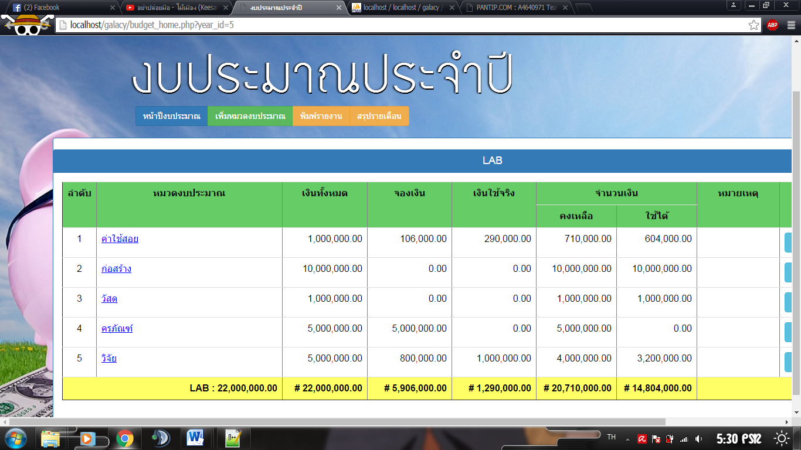Click the 290,000.00 actual spending cell
This screenshot has width=801, height=450.
pyautogui.click(x=494, y=243)
